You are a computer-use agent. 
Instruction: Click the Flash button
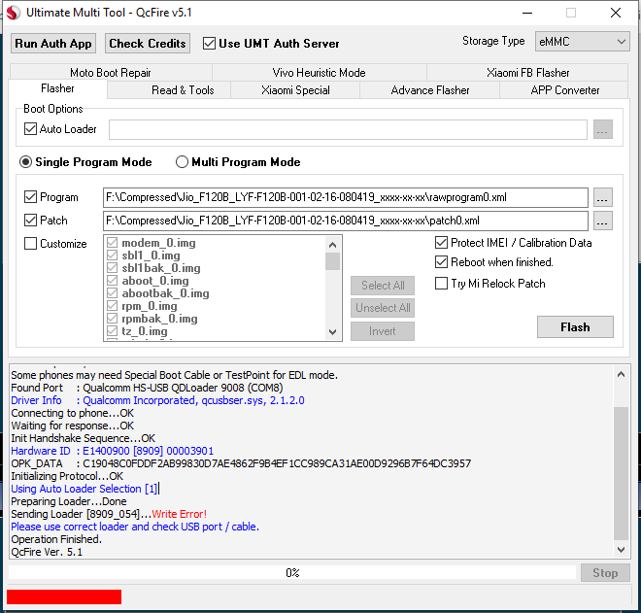pyautogui.click(x=575, y=326)
